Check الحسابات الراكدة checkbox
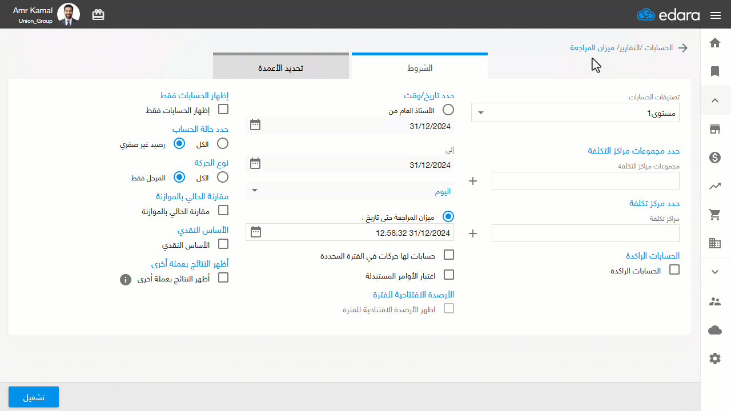 coord(674,269)
